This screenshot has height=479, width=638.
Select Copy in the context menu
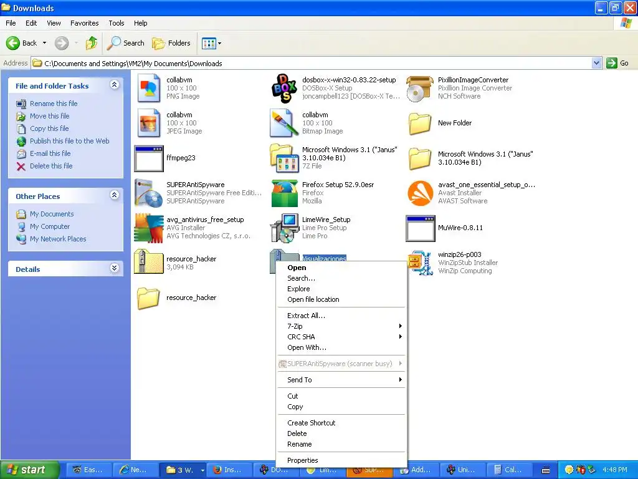(x=341, y=407)
